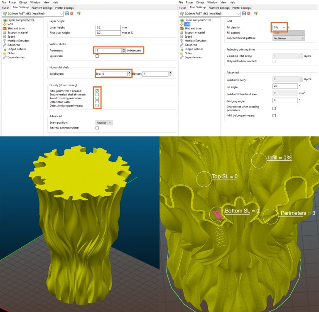Open Top/bottom fill pattern Rectilinear dropdown

(289, 38)
